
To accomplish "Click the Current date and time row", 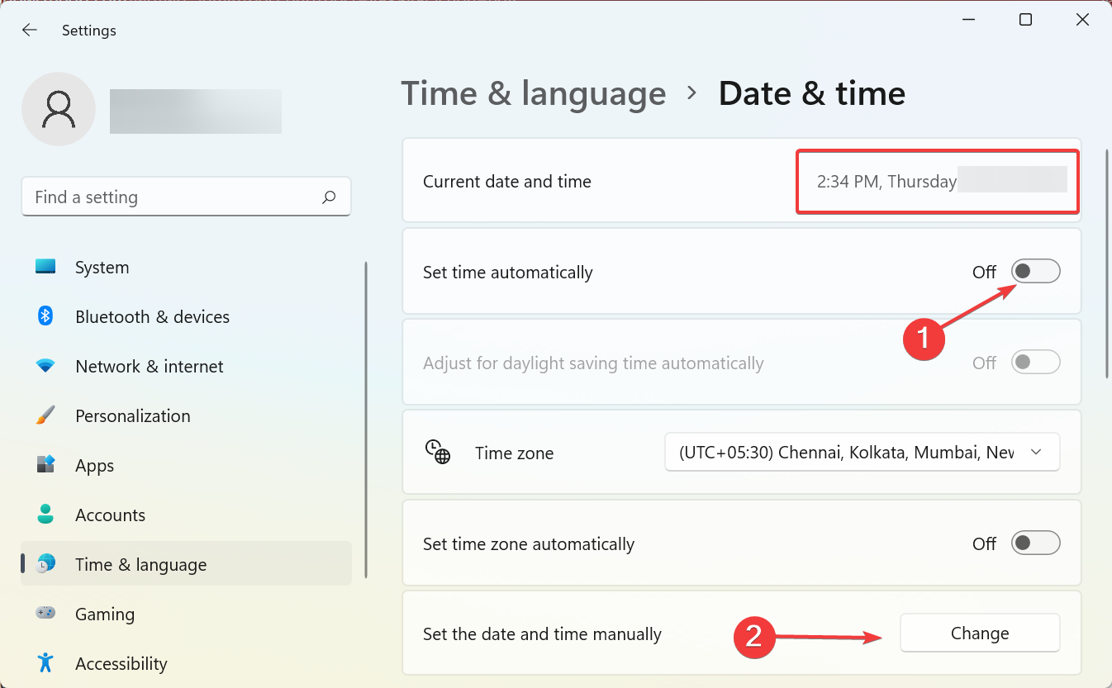I will 741,181.
